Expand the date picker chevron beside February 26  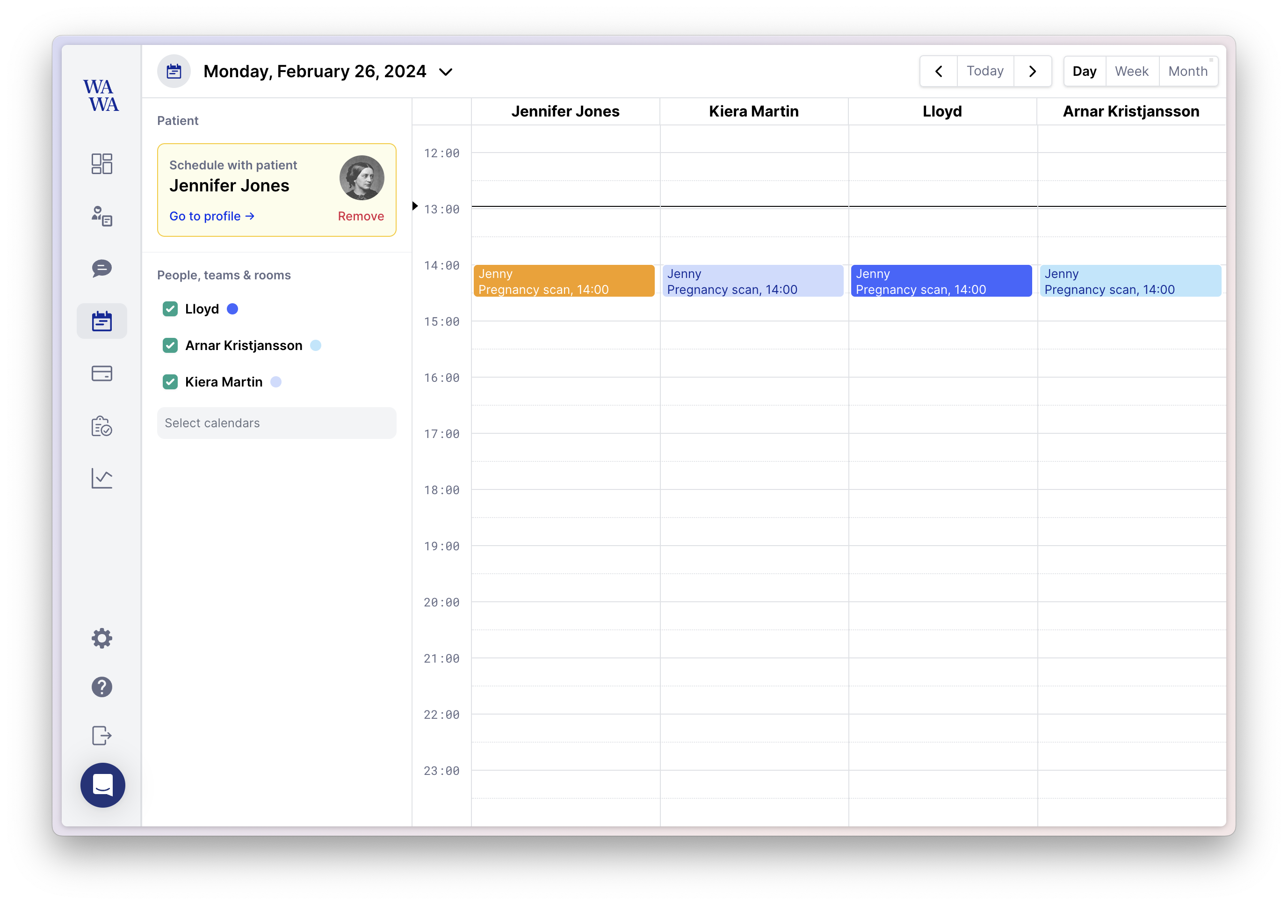pyautogui.click(x=445, y=72)
